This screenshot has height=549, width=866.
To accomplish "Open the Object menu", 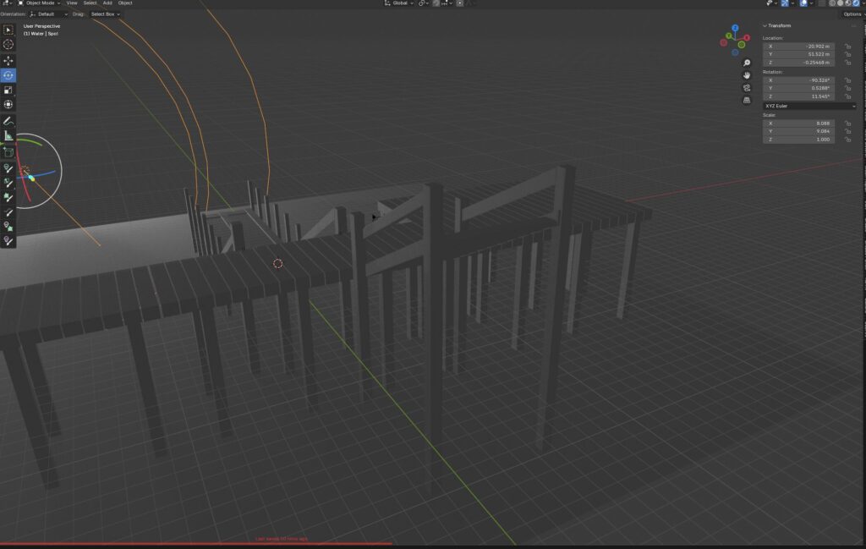I will pos(125,3).
